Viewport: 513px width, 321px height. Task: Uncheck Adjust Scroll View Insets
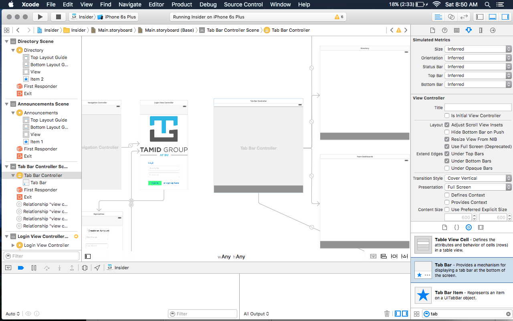click(x=447, y=125)
